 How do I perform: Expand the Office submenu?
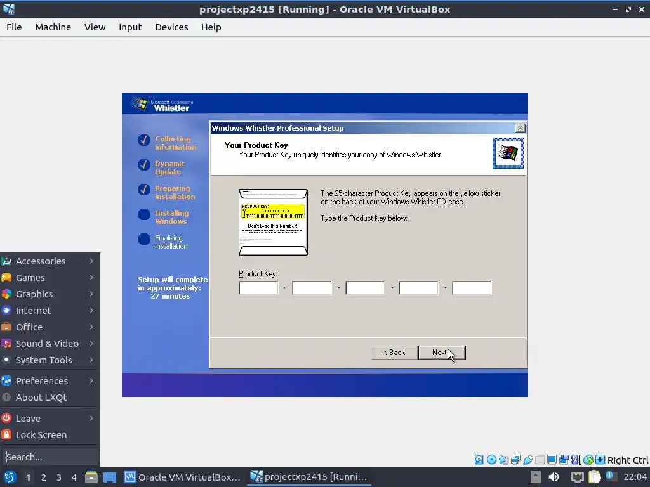point(50,327)
